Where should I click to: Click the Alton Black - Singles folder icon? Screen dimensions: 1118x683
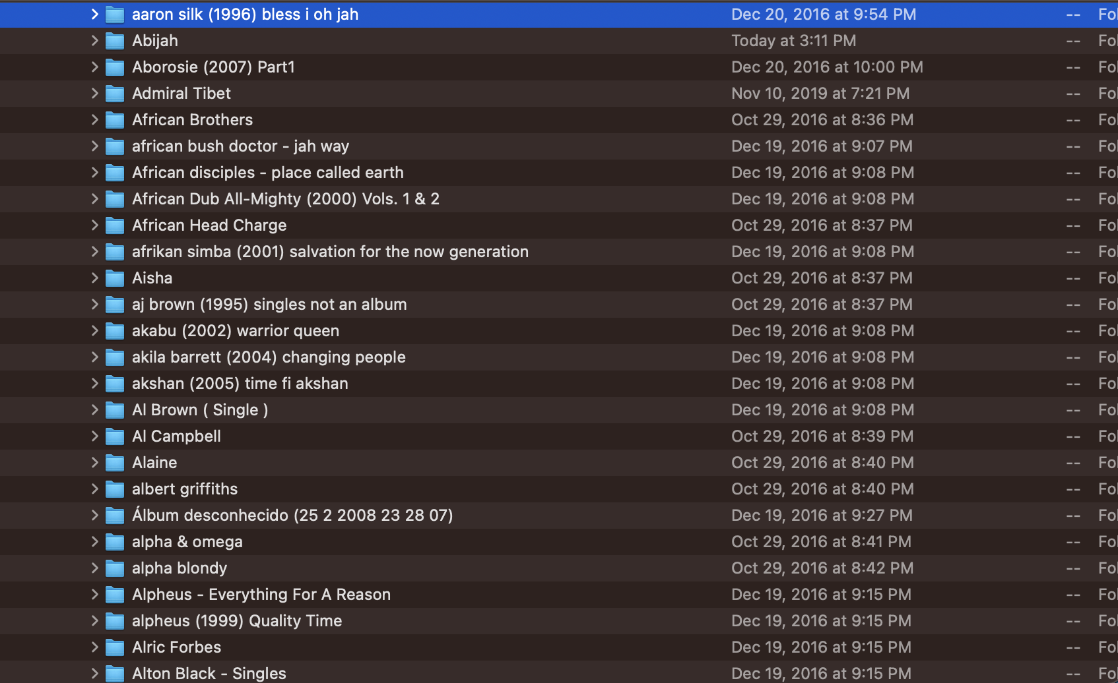tap(115, 674)
